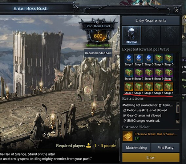The height and width of the screenshot is (164, 186).
Task: Select the Normal difficulty helmet option
Action: click(x=132, y=36)
